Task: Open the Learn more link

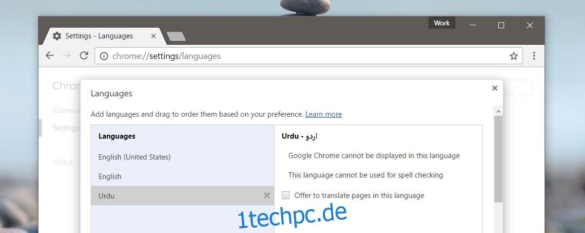Action: pyautogui.click(x=323, y=114)
